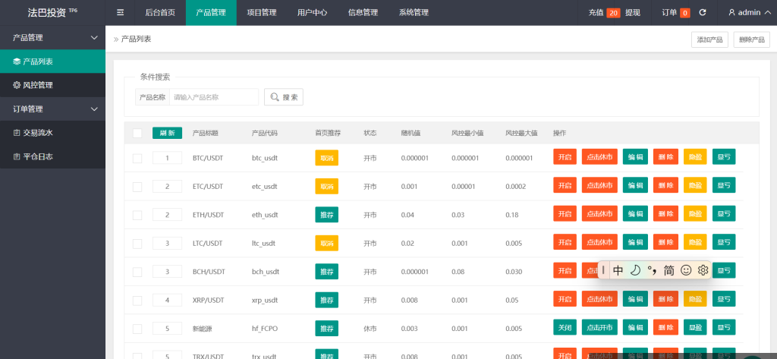
Task: Click the 简 simplified icon on IME bar
Action: (x=669, y=270)
